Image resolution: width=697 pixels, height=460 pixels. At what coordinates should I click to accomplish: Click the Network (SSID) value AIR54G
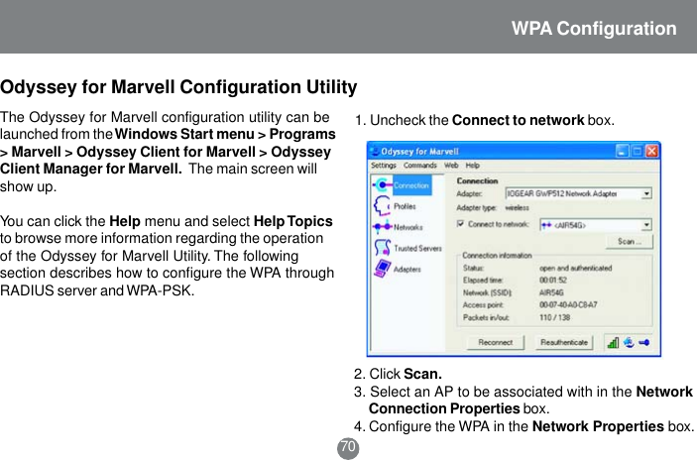coord(551,292)
